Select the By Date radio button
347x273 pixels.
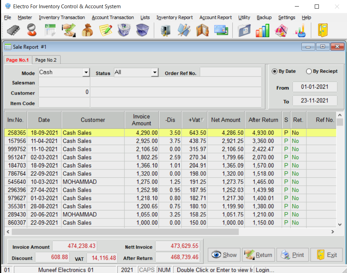tap(275, 72)
